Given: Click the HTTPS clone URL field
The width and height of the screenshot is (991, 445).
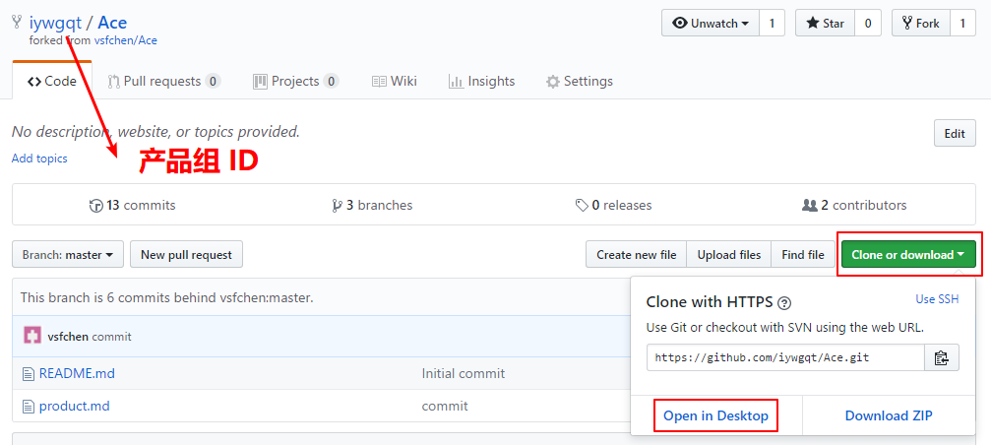Looking at the screenshot, I should click(784, 358).
